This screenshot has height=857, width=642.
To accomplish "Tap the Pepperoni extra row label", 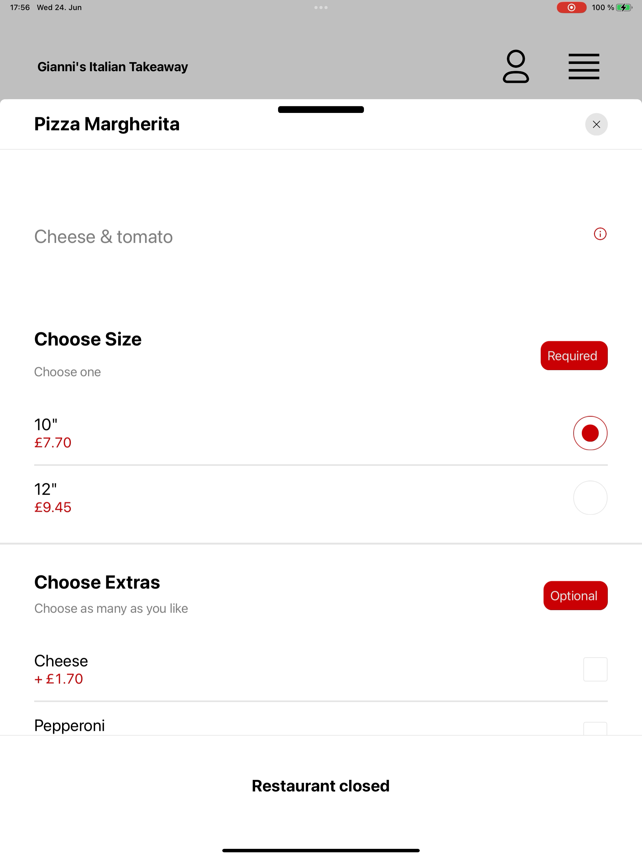I will click(x=69, y=725).
